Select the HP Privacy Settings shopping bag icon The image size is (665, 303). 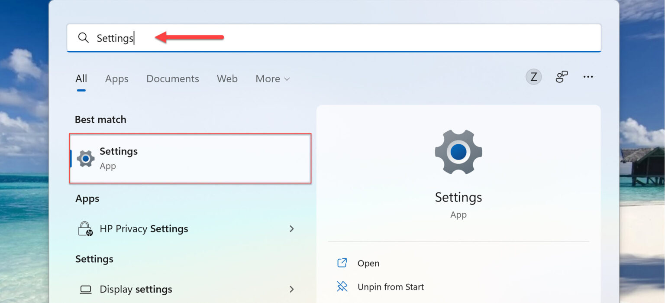85,228
